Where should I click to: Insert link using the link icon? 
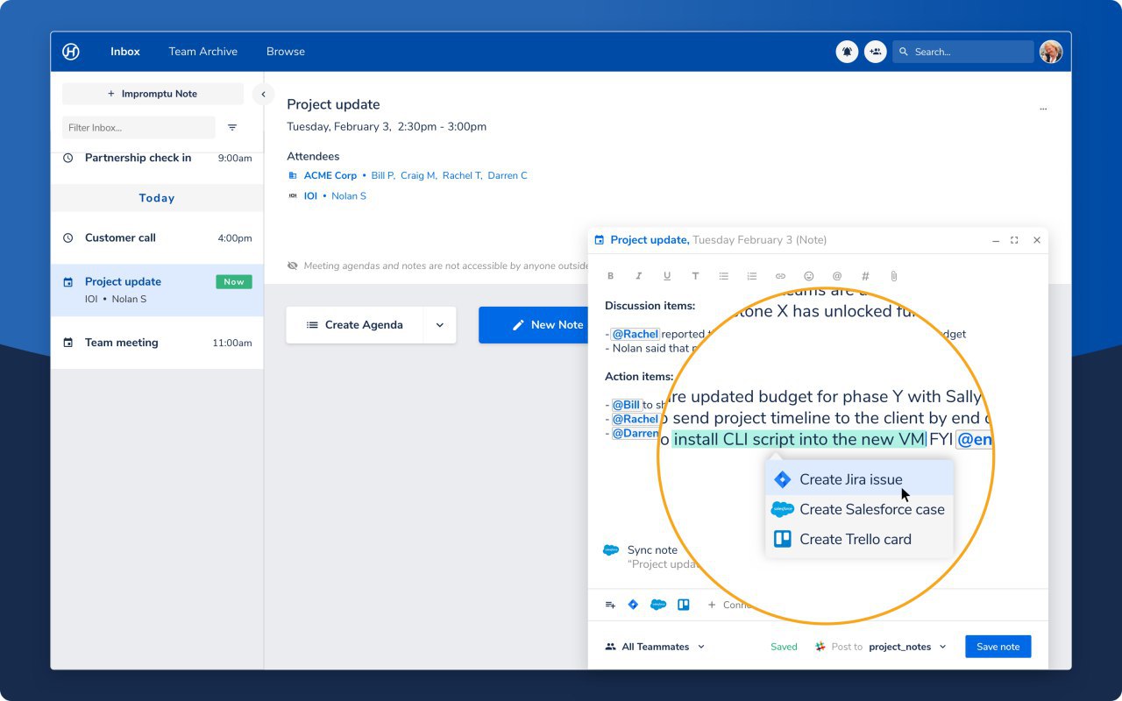[x=780, y=276]
